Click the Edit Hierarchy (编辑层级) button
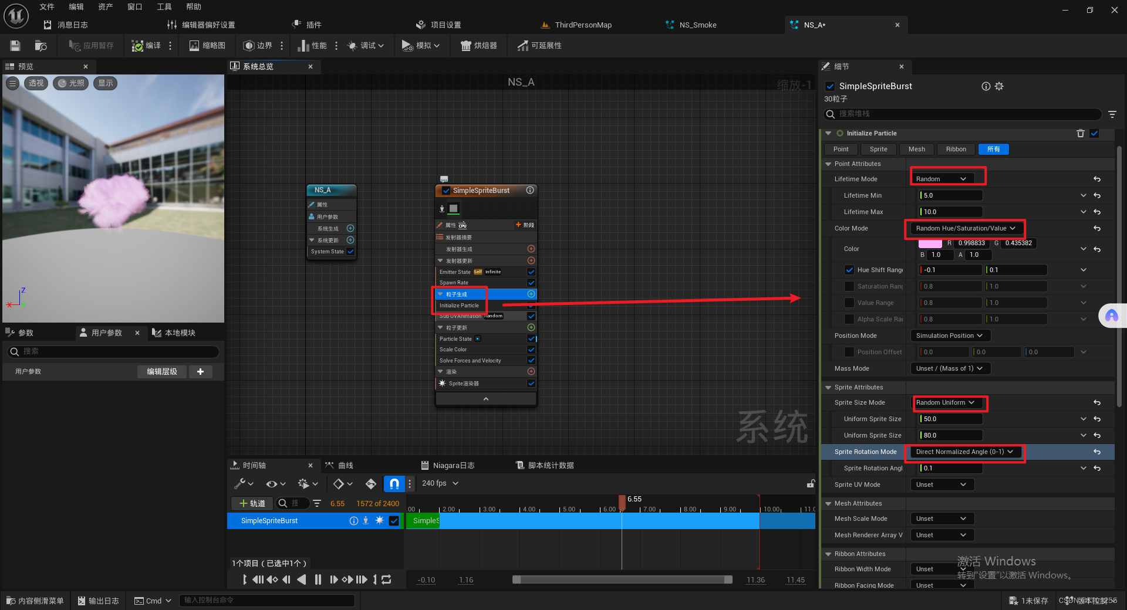 [x=162, y=371]
